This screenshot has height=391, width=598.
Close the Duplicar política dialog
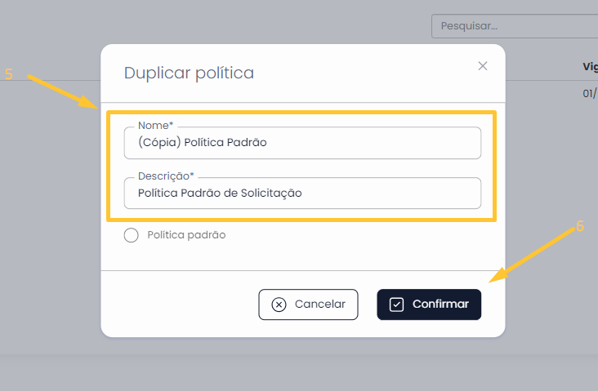click(x=483, y=66)
